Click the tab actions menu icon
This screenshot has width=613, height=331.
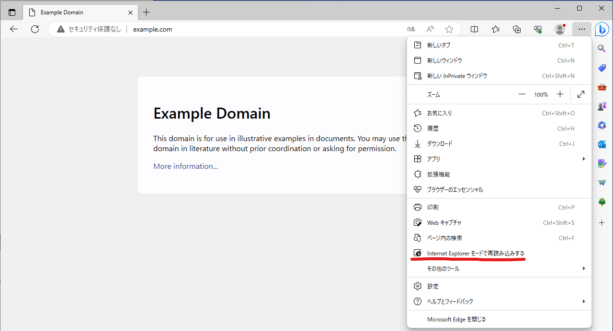click(x=12, y=12)
